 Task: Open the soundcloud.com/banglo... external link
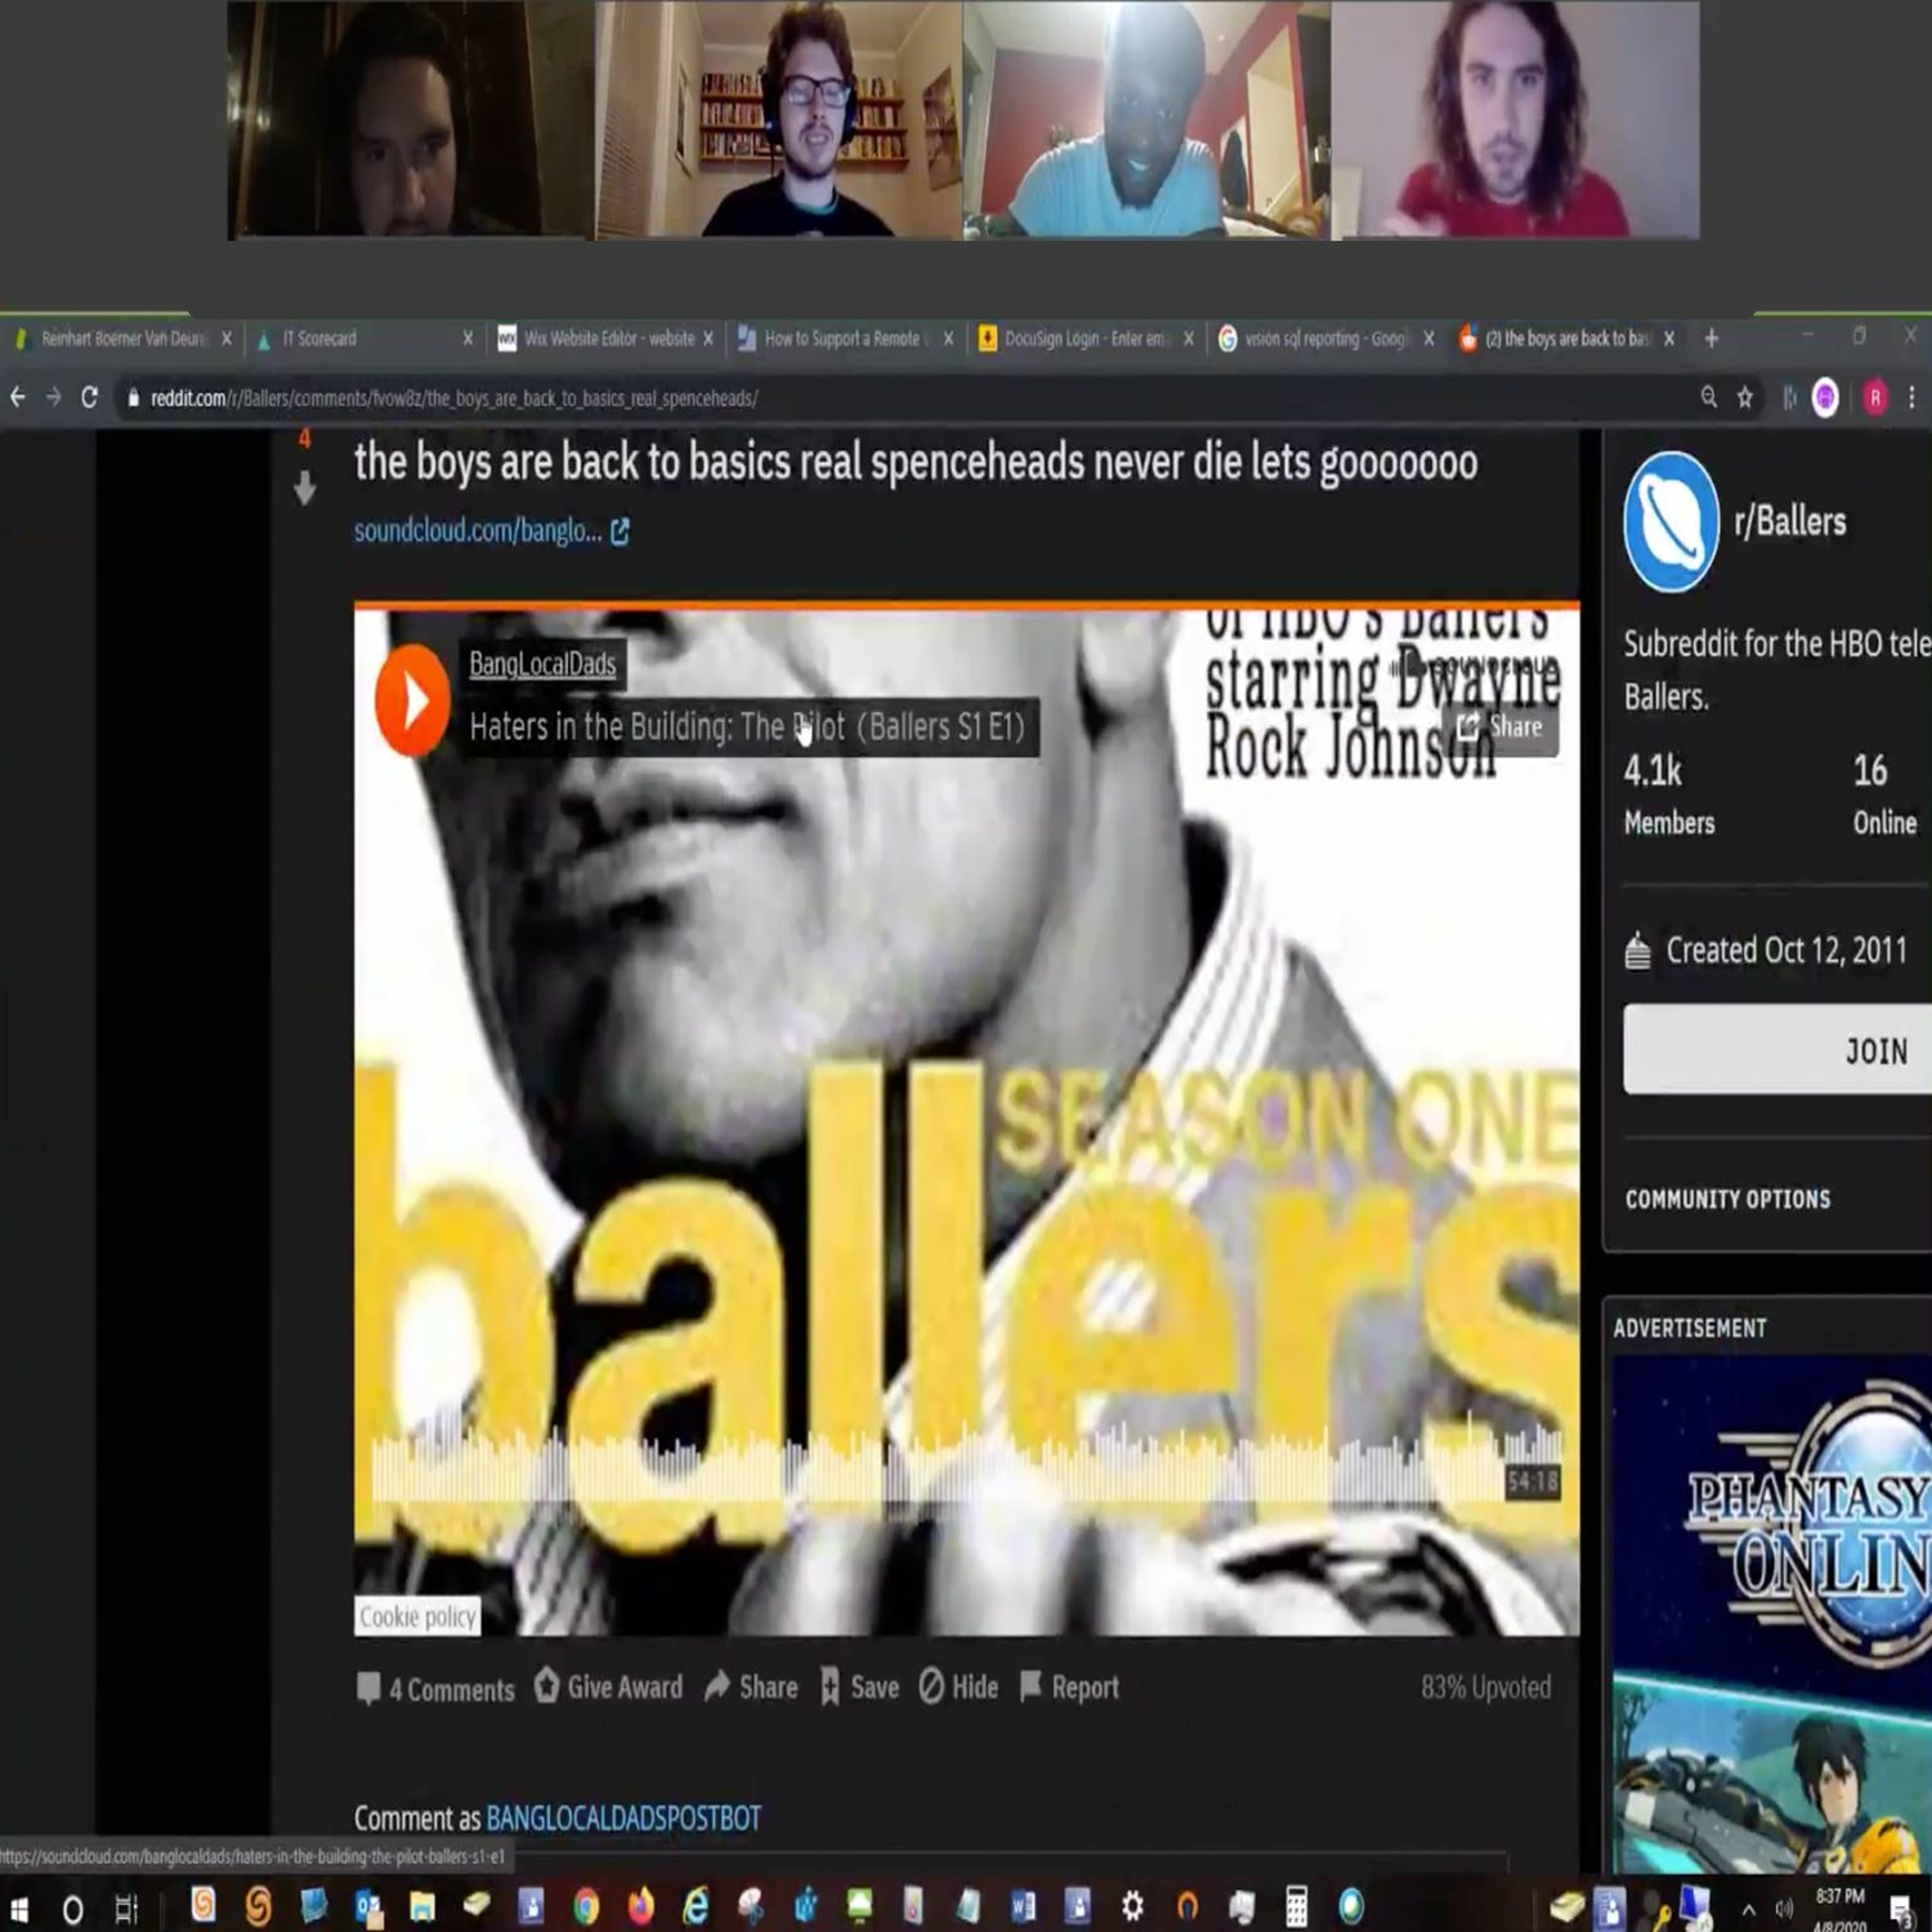(491, 530)
